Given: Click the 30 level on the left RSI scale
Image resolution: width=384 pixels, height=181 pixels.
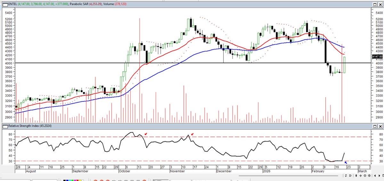Looking at the screenshot, I should [11, 161].
